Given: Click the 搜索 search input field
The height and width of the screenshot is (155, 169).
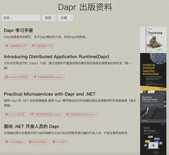Looking at the screenshot, I should tap(21, 18).
